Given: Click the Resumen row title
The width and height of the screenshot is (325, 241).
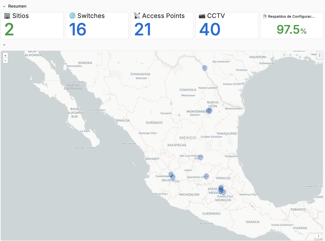Looking at the screenshot, I should tap(17, 6).
